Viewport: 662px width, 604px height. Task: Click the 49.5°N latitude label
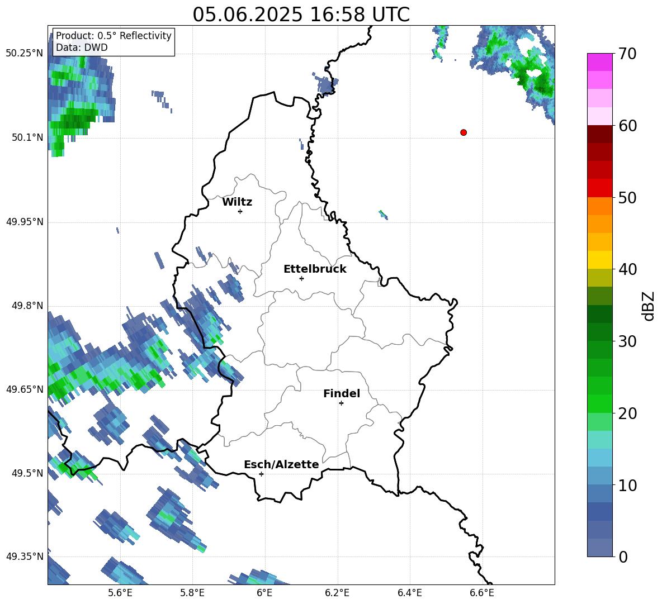click(27, 473)
